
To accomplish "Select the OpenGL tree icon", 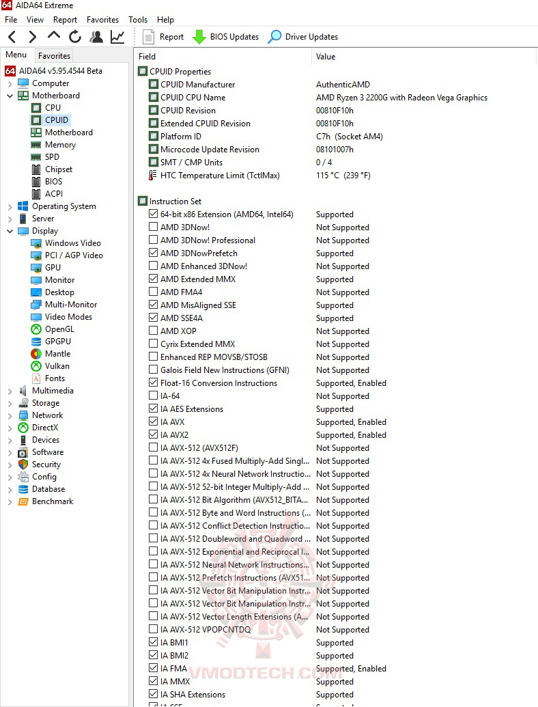I will point(36,329).
